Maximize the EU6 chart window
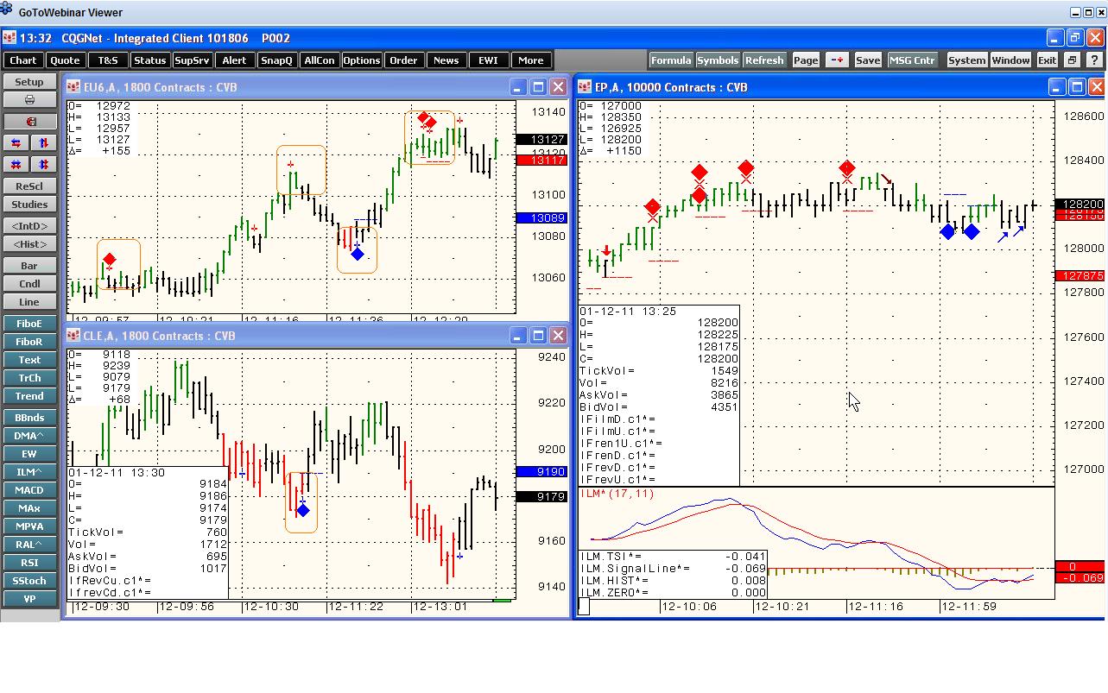The image size is (1108, 693). pyautogui.click(x=537, y=87)
